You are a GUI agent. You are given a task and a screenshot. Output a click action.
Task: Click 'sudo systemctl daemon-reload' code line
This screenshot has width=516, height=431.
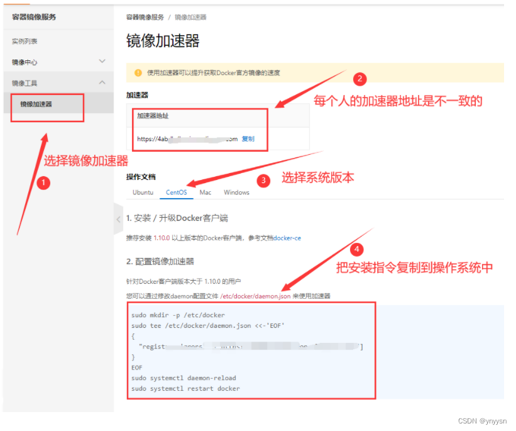(x=184, y=378)
